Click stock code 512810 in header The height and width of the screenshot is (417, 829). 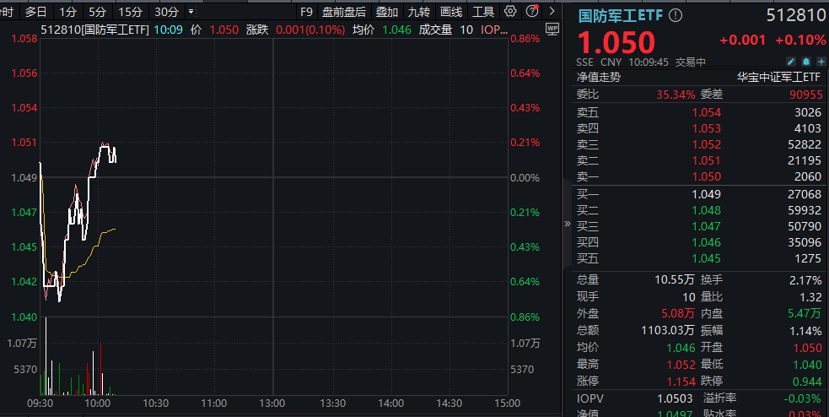pyautogui.click(x=796, y=15)
